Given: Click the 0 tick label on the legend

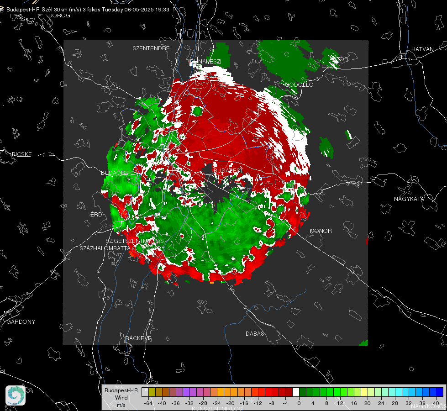Looking at the screenshot, I should (299, 403).
